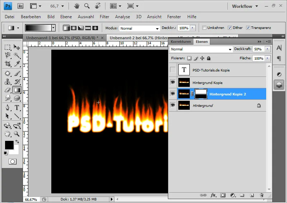This screenshot has width=287, height=203.
Task: Choose diamond gradient style
Action: click(95, 28)
